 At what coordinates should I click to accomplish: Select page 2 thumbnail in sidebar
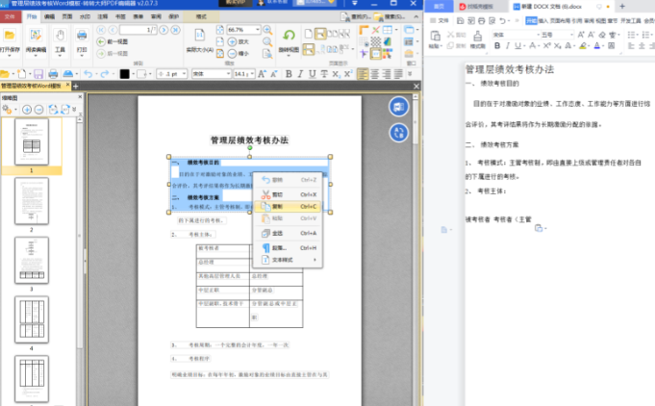point(31,202)
